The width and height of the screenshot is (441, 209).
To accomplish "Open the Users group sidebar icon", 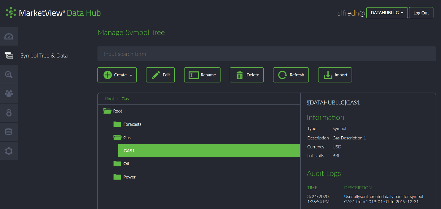I will (x=9, y=94).
